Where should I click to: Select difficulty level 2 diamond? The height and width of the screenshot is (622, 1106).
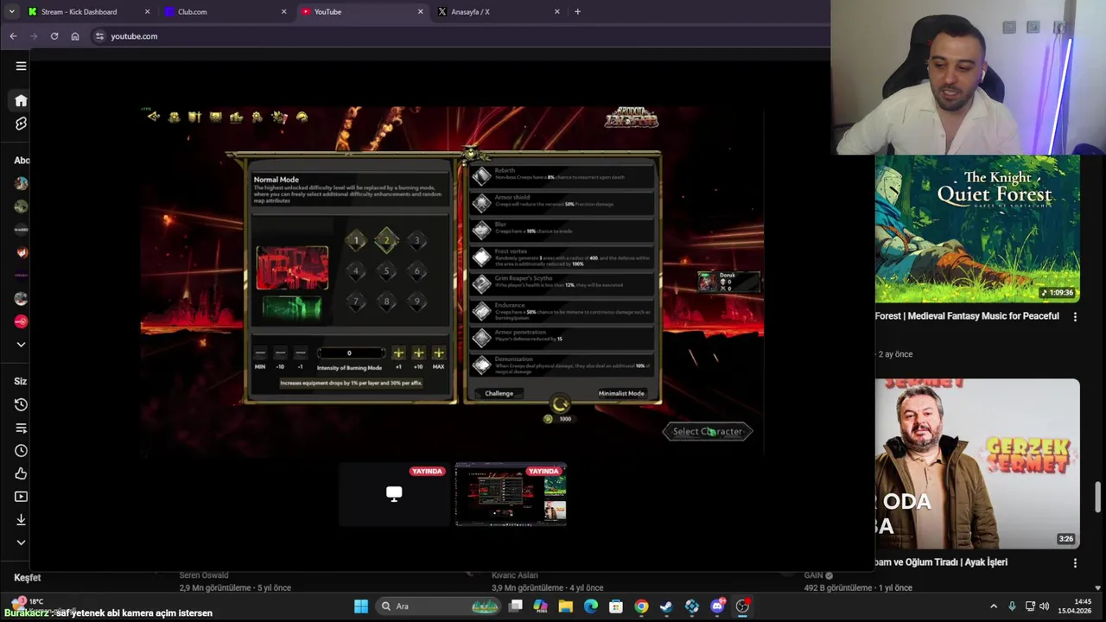coord(386,240)
